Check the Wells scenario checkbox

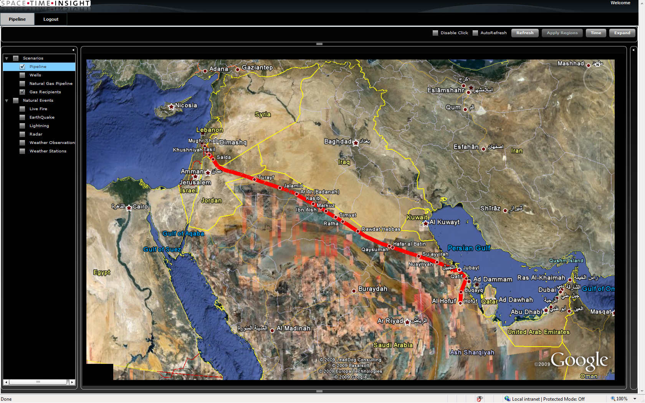pyautogui.click(x=22, y=75)
